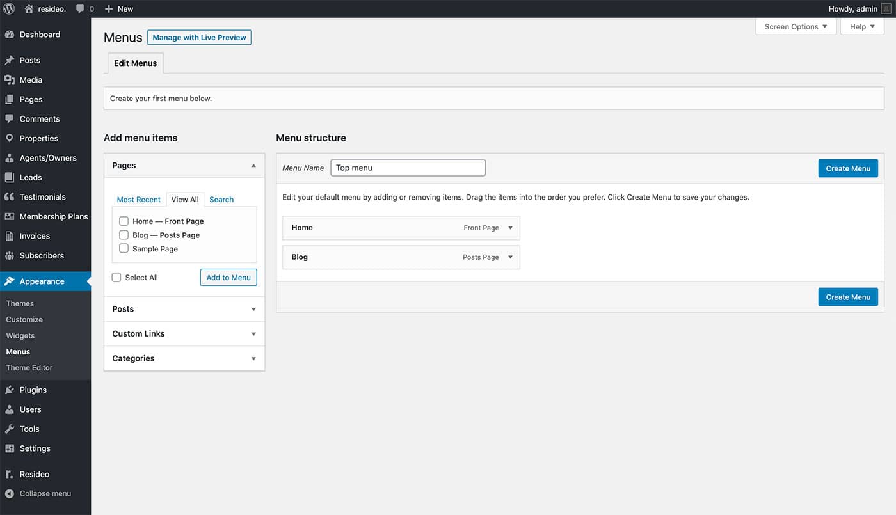
Task: Click into the Menu Name text field
Action: (408, 168)
